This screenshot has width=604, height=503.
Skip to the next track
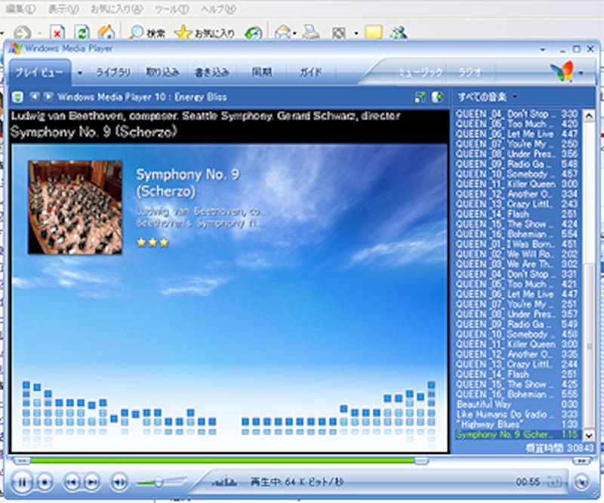coord(91,482)
